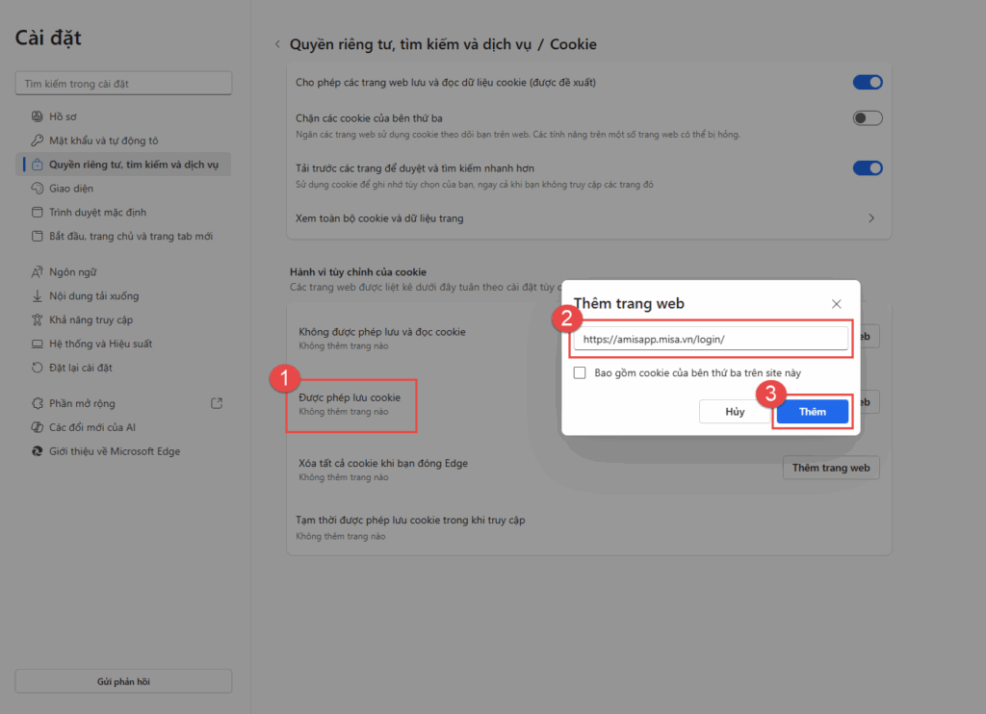Click the Tìm kiếm trong cài đặt search box
Screen dimensions: 986x714
point(123,84)
